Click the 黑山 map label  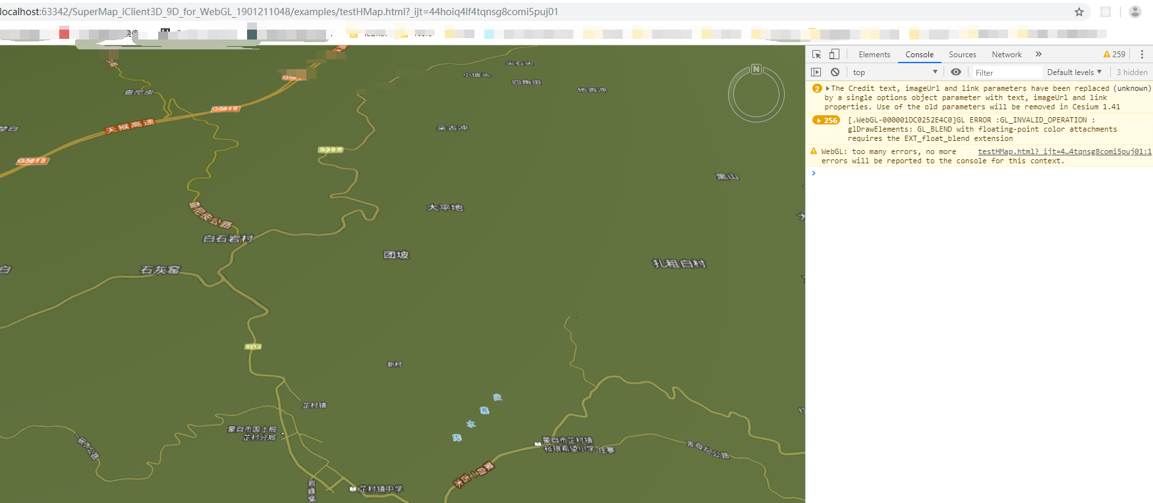pyautogui.click(x=727, y=176)
